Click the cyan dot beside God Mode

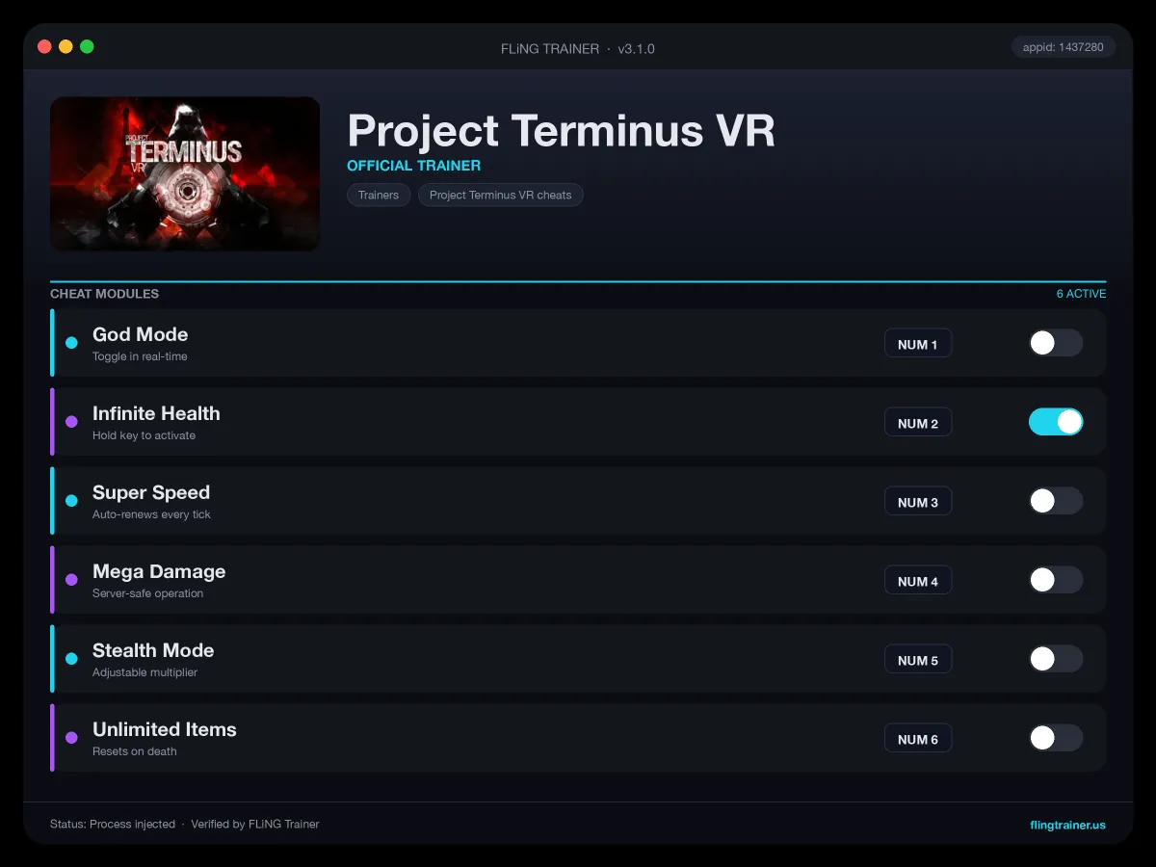(x=71, y=343)
